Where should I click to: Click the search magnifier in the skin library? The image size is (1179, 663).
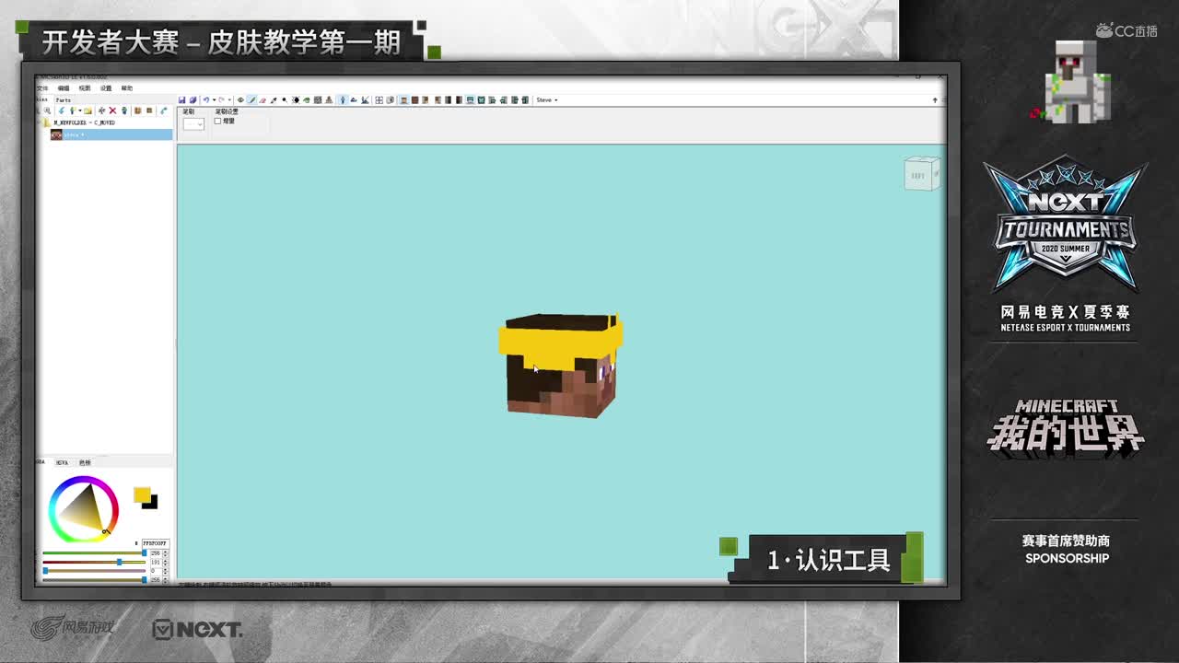[48, 110]
